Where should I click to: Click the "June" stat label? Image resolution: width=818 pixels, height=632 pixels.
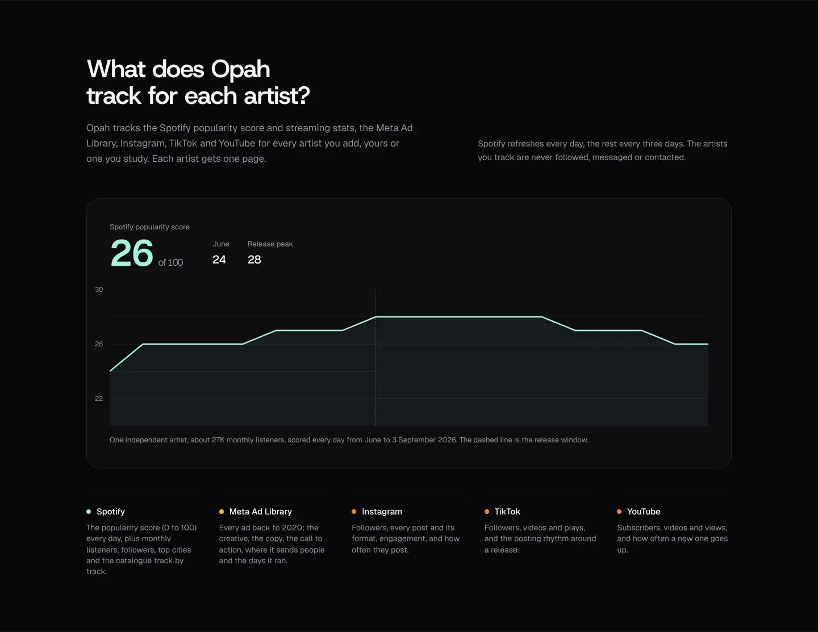[221, 244]
